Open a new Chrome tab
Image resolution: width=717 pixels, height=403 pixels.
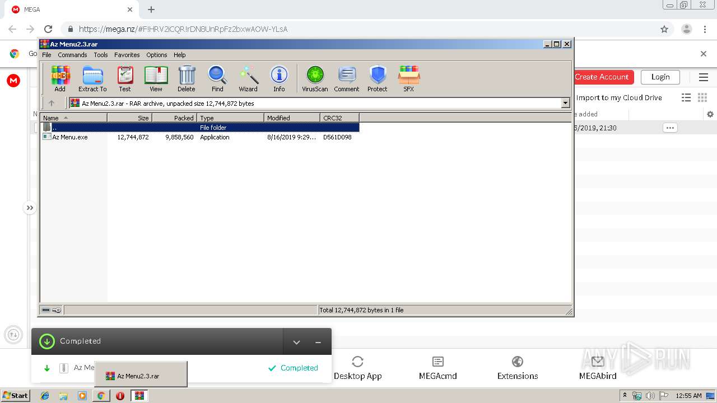[151, 10]
